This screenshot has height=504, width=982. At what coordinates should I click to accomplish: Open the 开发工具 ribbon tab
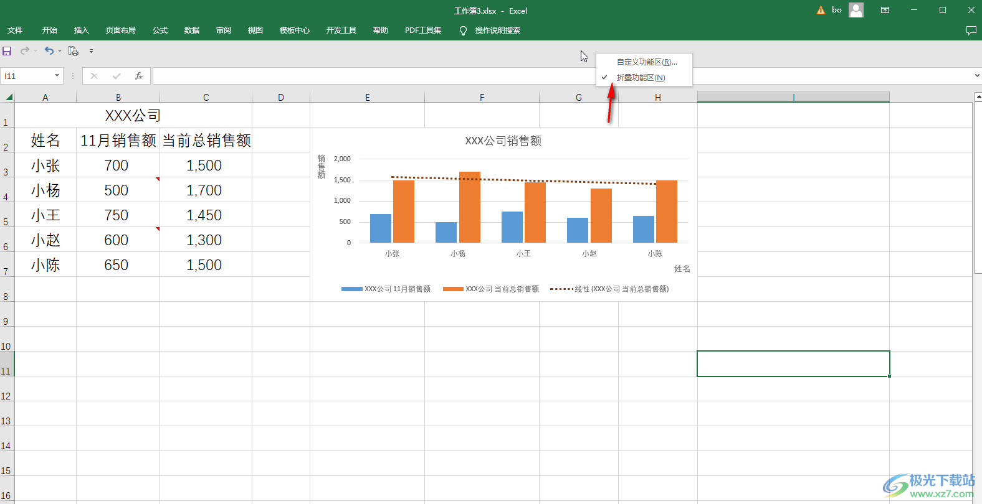(341, 30)
